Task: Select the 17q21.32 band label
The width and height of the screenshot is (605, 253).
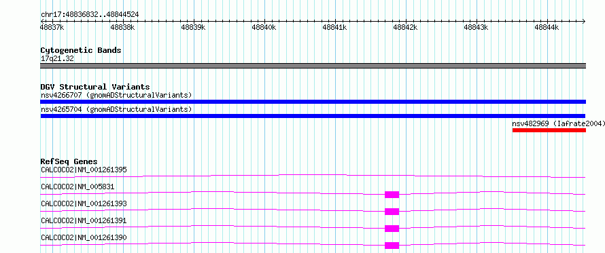Action: point(57,58)
